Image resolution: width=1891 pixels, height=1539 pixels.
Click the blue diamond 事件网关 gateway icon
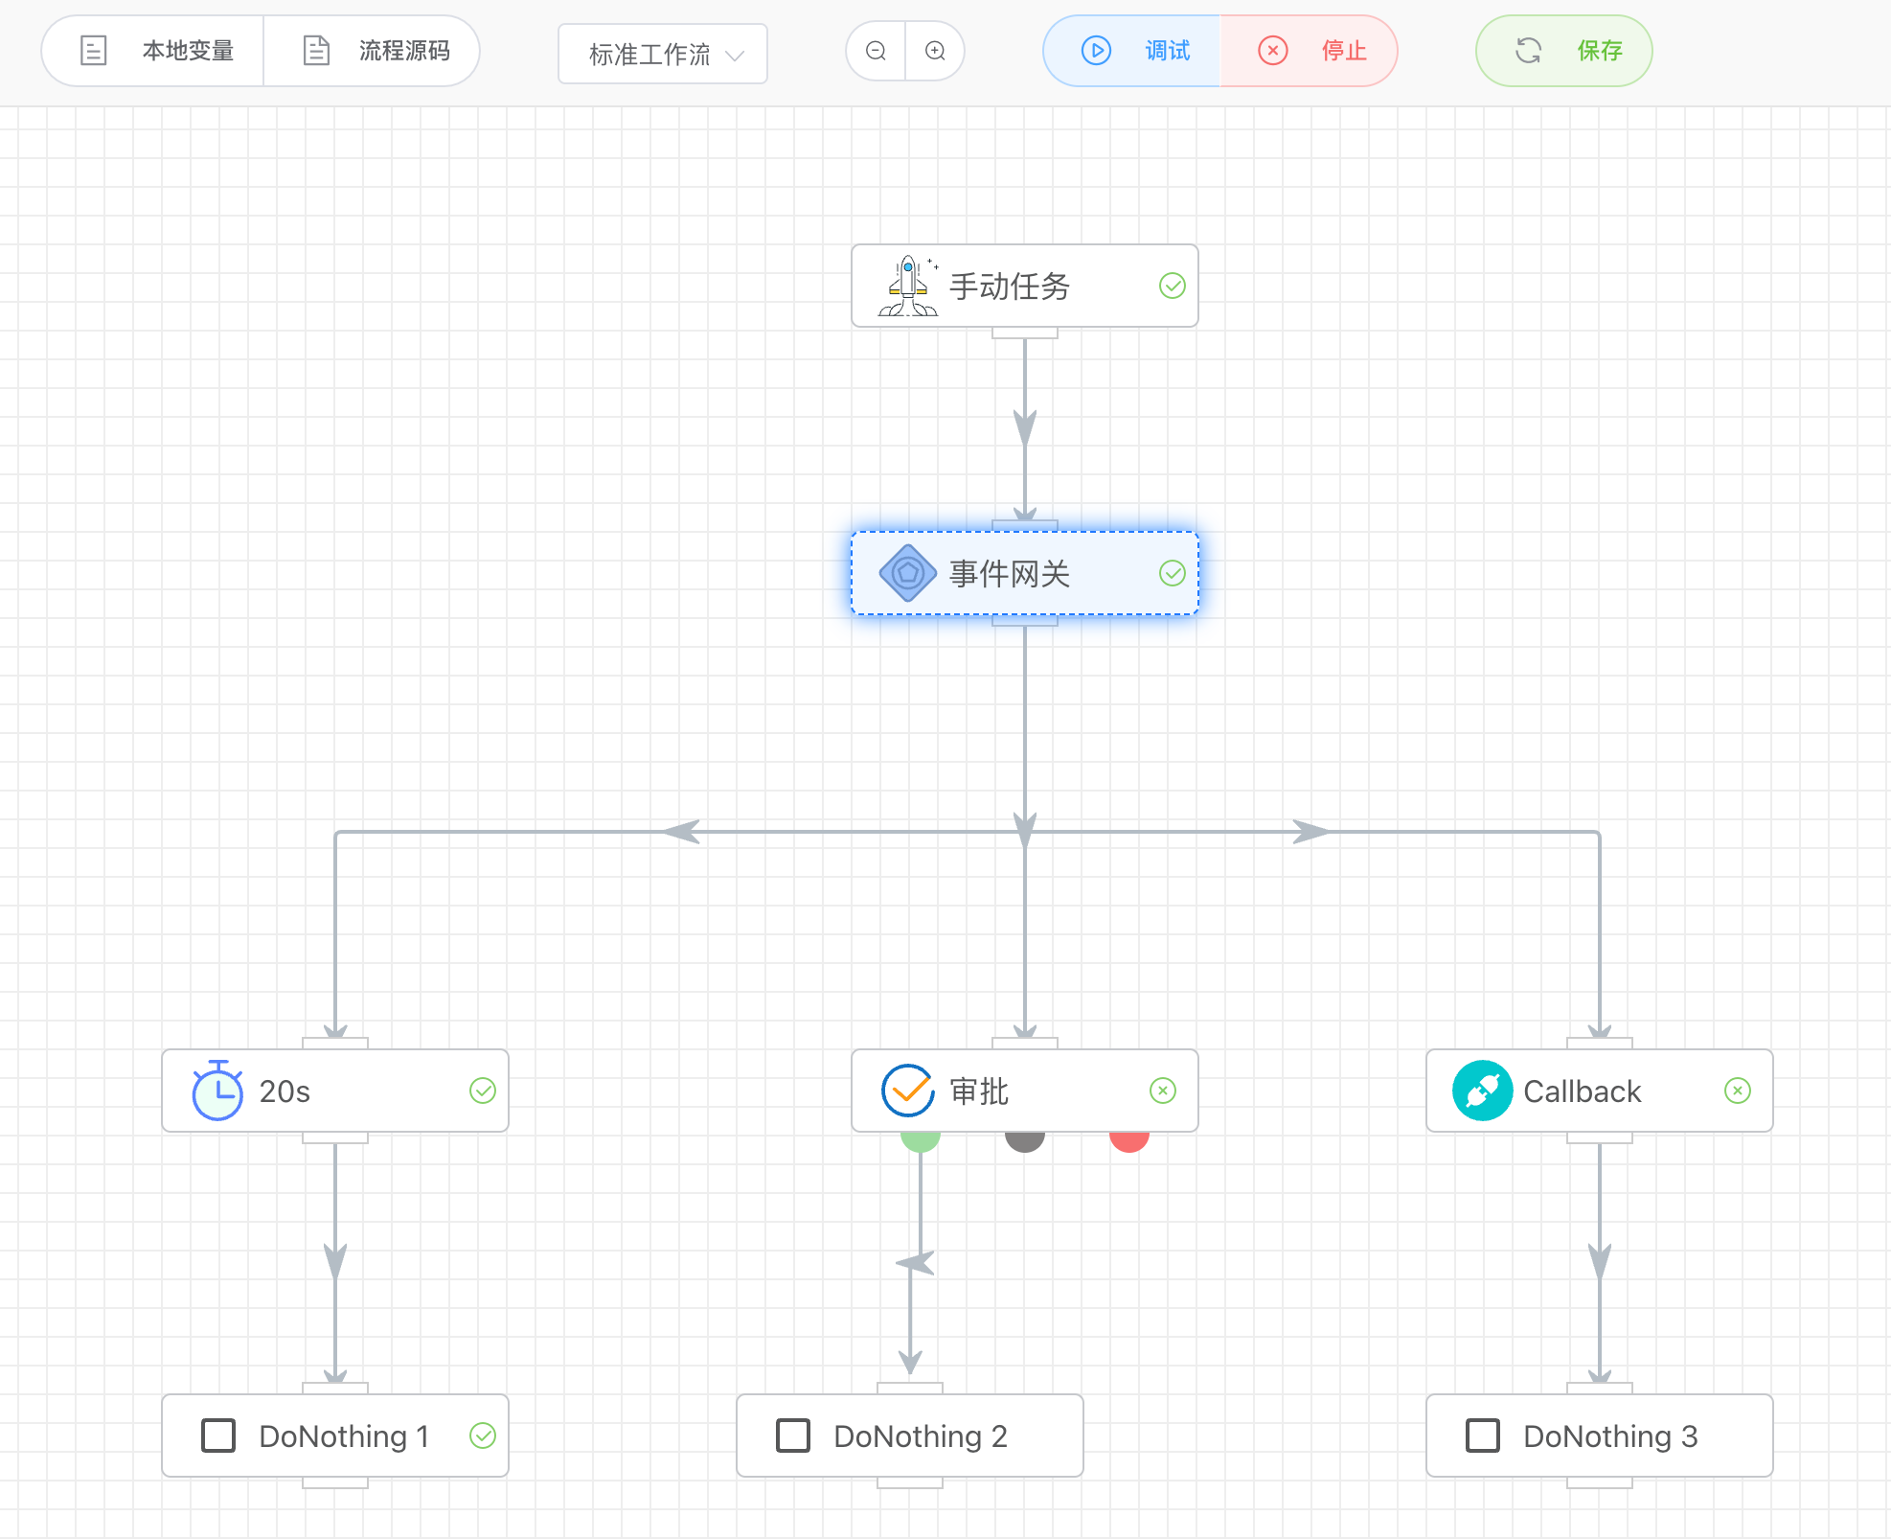click(x=907, y=573)
